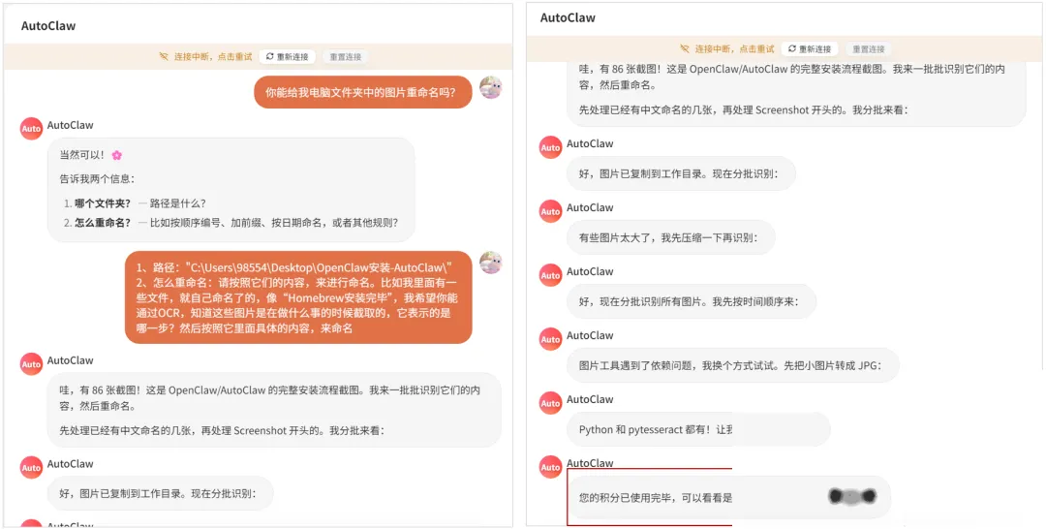Click 哇，有 86 张截图 bubble in left window

pos(274,410)
